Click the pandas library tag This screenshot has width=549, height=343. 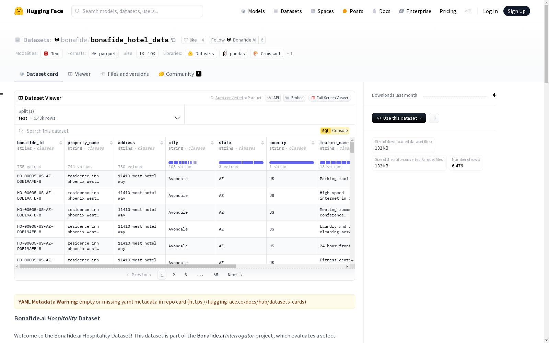pos(234,54)
